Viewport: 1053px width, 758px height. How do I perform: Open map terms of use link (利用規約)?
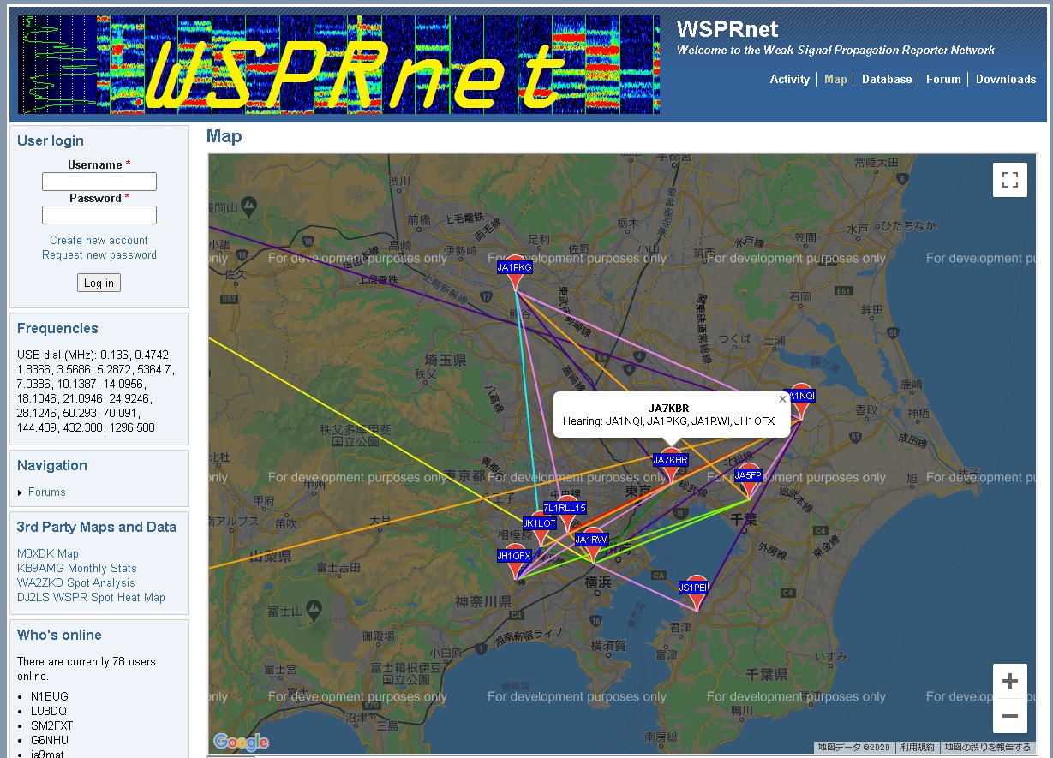[917, 748]
